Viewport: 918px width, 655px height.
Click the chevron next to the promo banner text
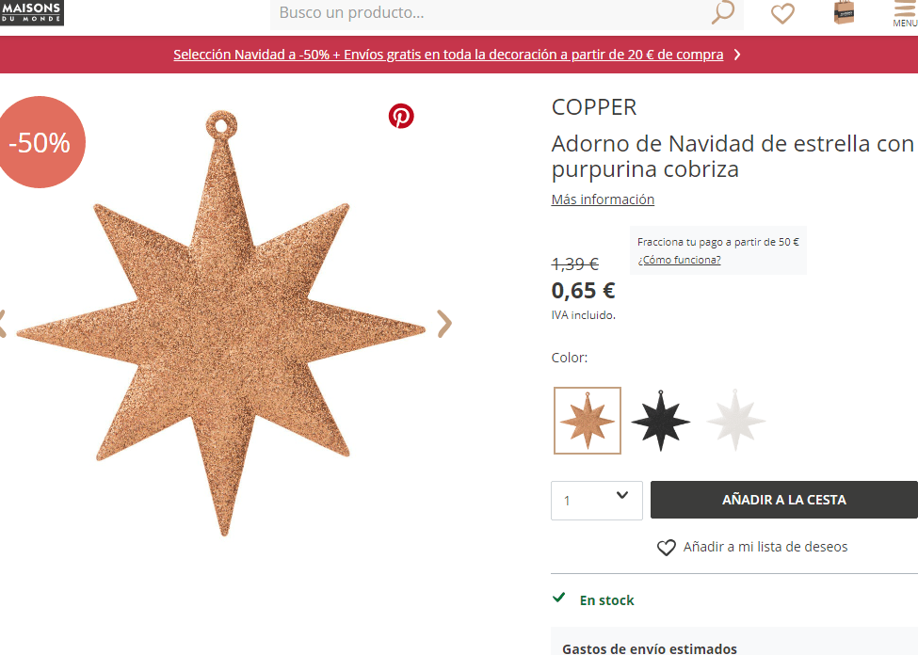click(x=737, y=55)
